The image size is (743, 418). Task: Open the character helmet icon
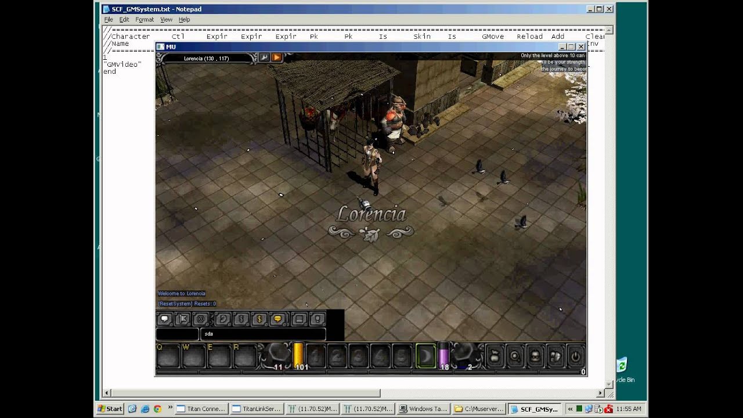tap(535, 356)
